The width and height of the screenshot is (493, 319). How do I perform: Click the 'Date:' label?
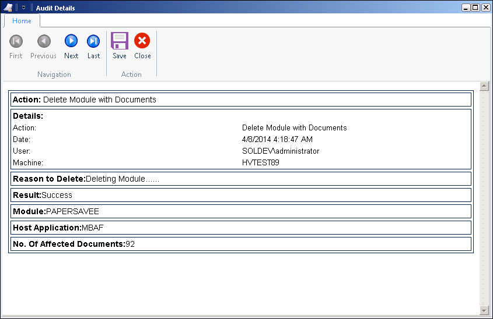pos(22,139)
